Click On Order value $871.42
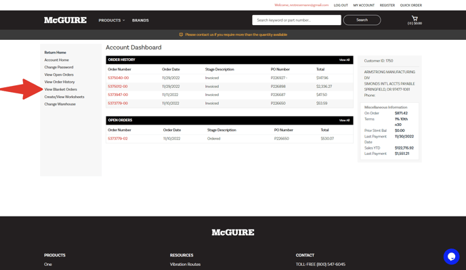466x270 pixels. point(401,113)
